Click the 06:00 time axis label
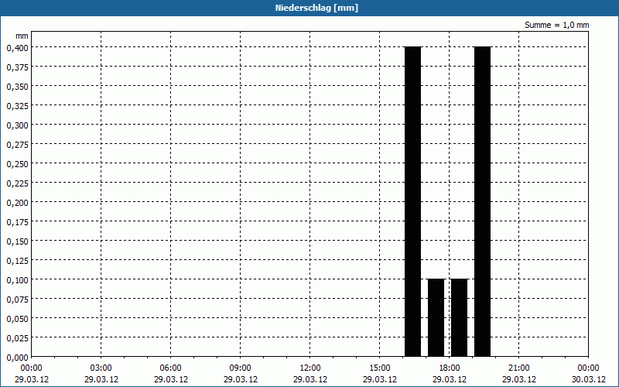The height and width of the screenshot is (387, 619). click(170, 368)
